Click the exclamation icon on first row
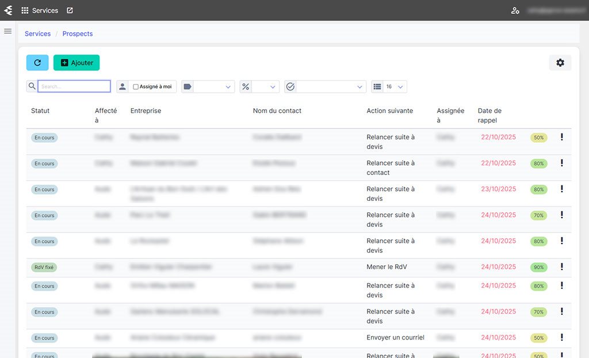 click(561, 137)
